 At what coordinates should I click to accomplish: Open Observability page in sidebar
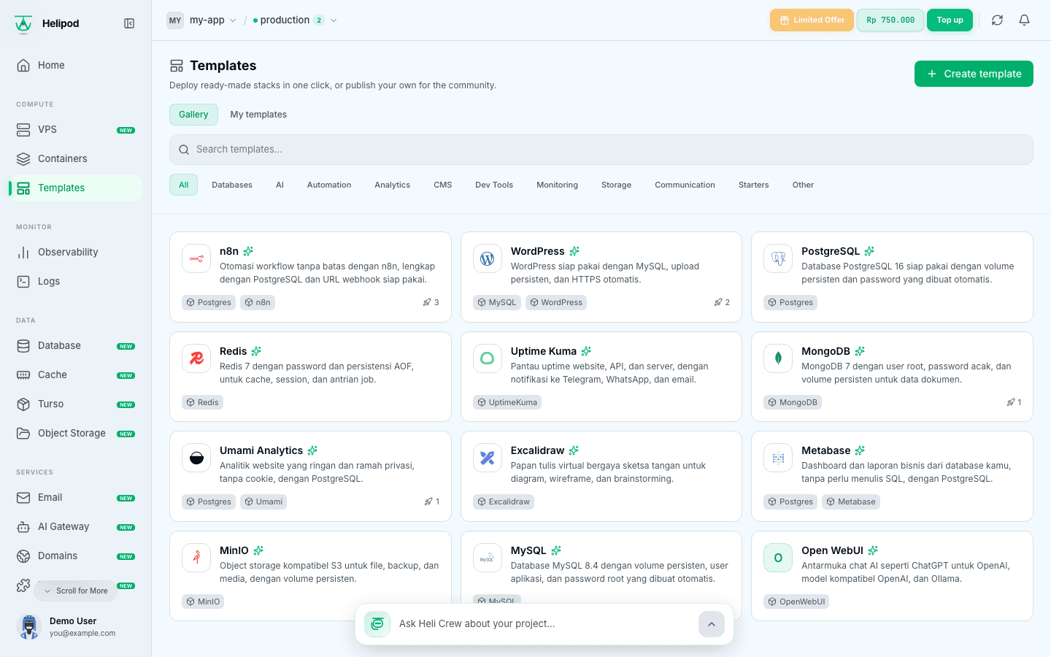[76, 252]
